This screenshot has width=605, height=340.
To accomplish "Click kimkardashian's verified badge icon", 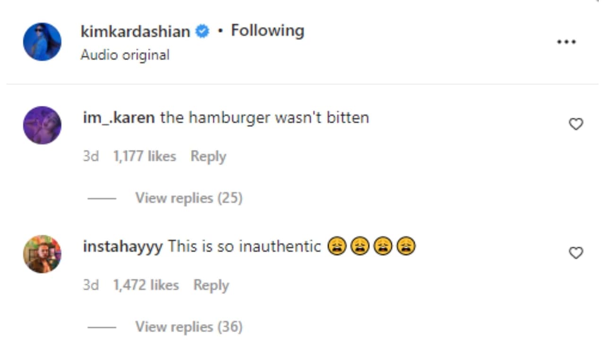I will 202,30.
